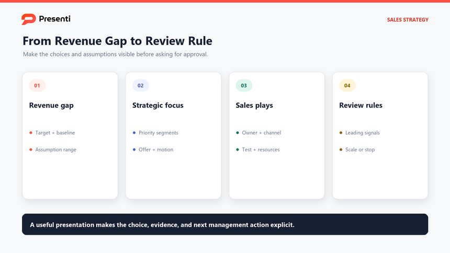Click the blue bullet dot beside Priority segments
Image resolution: width=450 pixels, height=253 pixels.
pos(134,133)
